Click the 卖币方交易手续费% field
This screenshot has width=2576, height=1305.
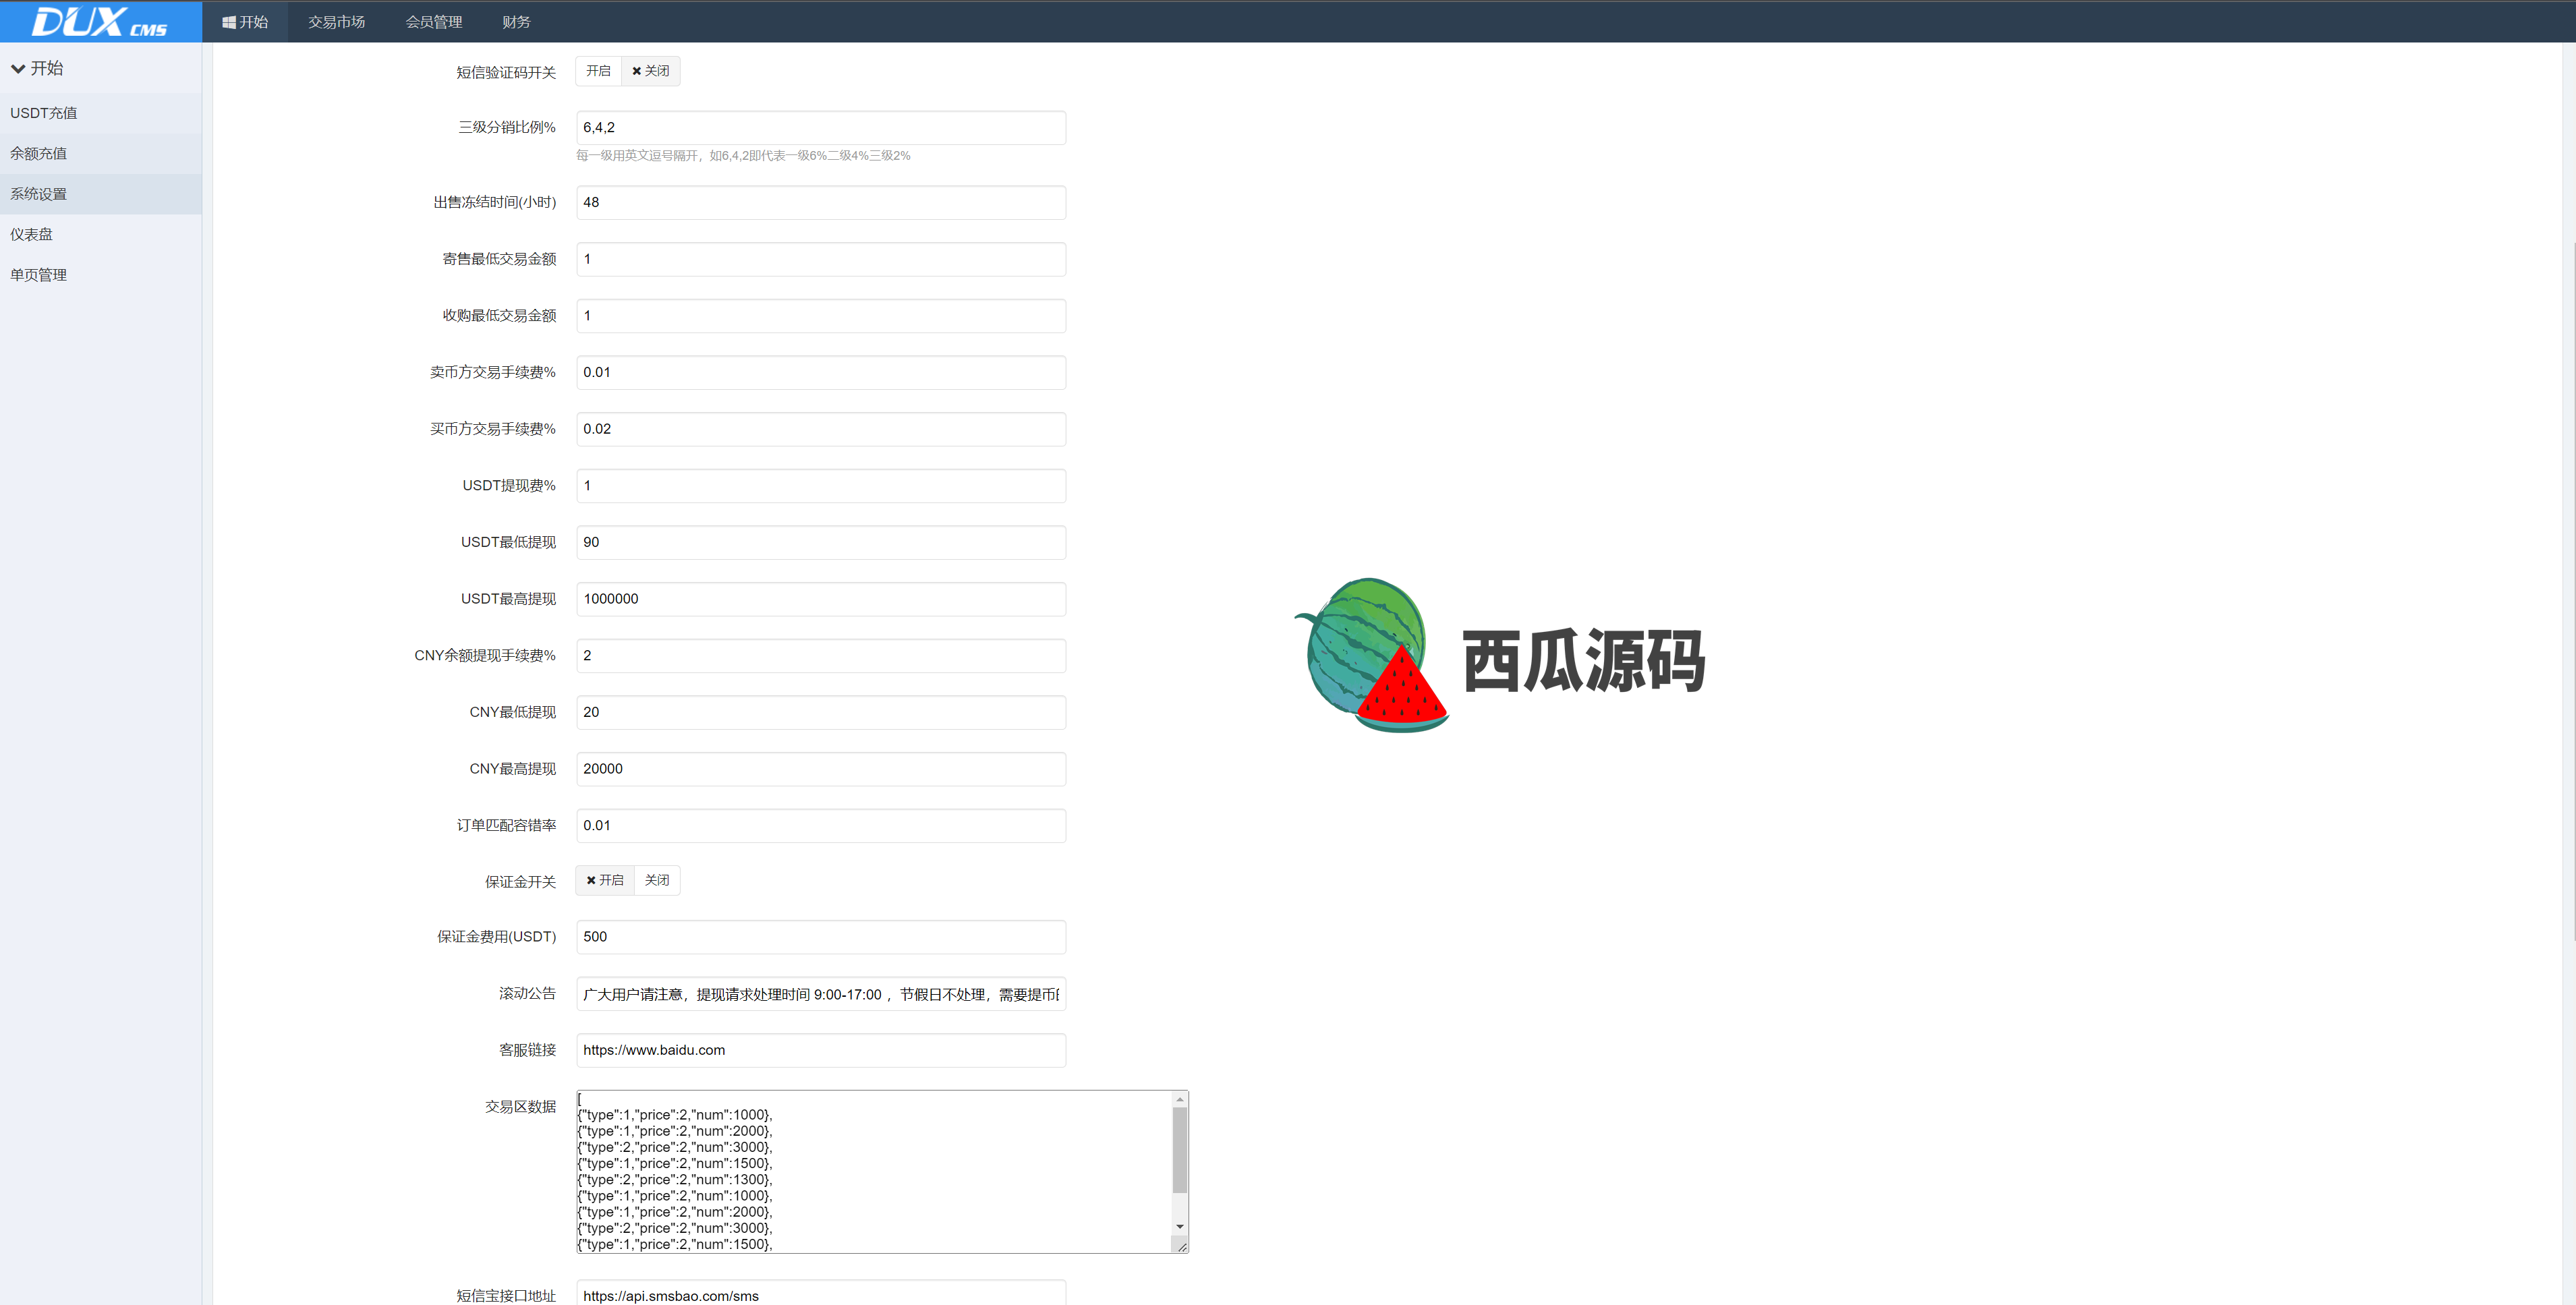pos(821,372)
